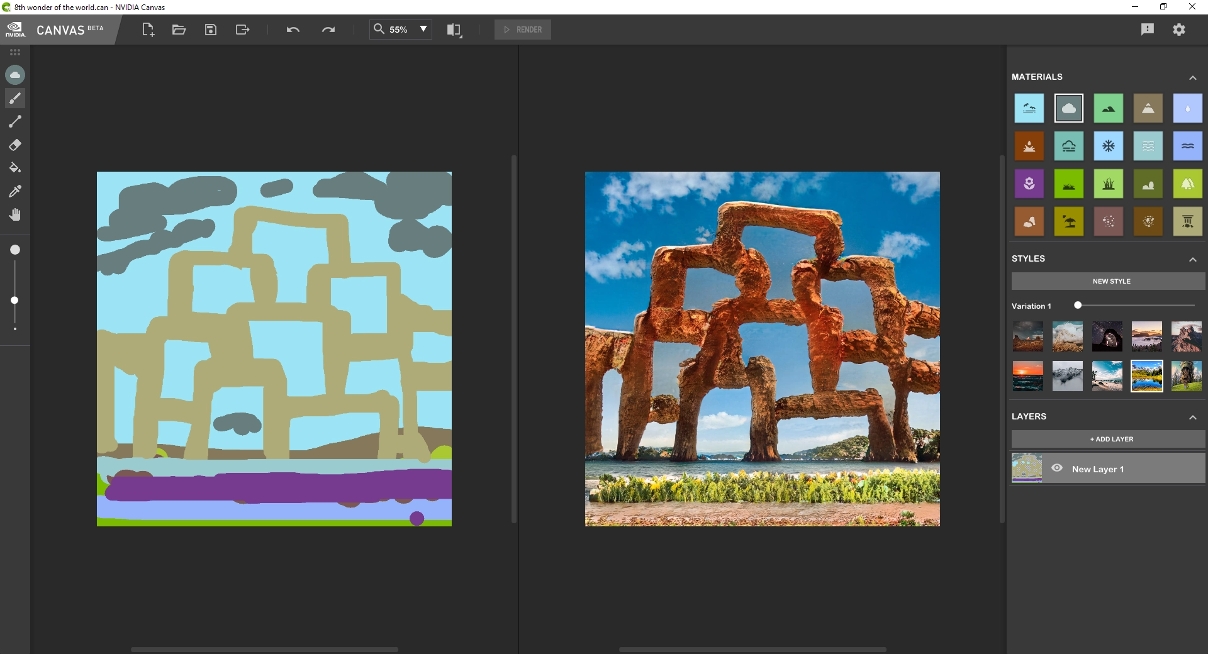Apply the tropical beach style thumbnail
Image resolution: width=1208 pixels, height=654 pixels.
1107,376
